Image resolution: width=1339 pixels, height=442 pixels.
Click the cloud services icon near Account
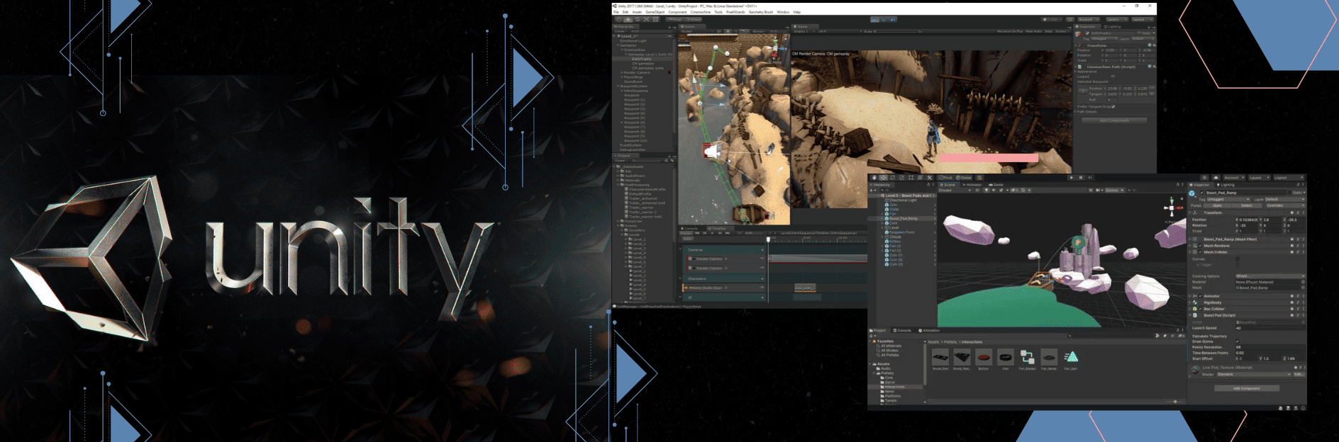(x=1216, y=178)
